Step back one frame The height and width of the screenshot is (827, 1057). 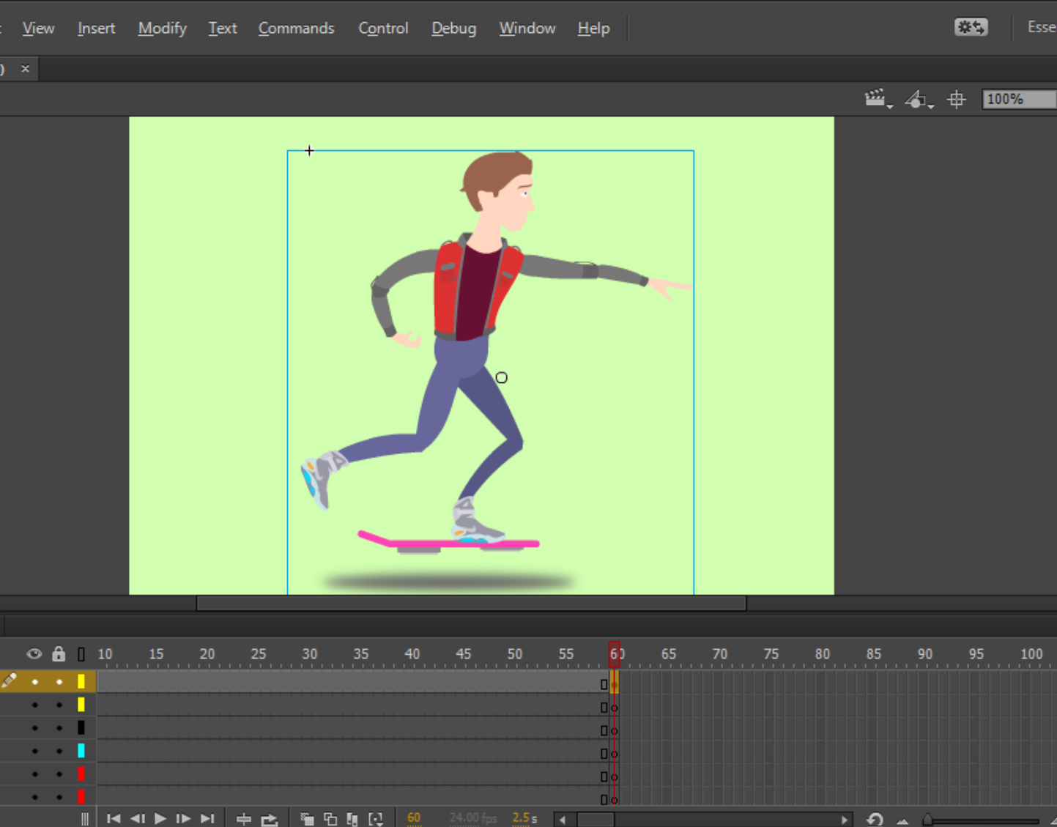point(137,818)
